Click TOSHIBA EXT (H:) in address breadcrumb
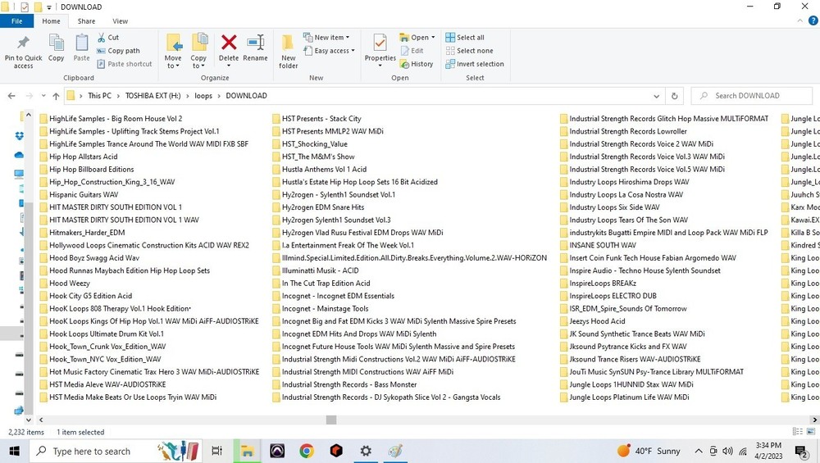 click(x=153, y=96)
